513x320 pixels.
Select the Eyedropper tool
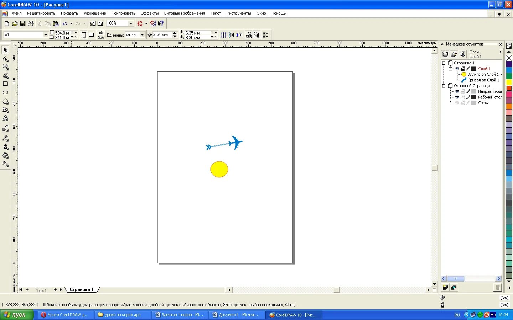pyautogui.click(x=5, y=138)
